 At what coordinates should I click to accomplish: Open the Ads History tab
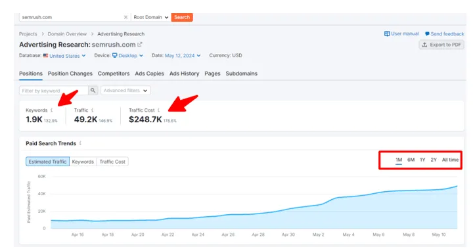pyautogui.click(x=185, y=74)
